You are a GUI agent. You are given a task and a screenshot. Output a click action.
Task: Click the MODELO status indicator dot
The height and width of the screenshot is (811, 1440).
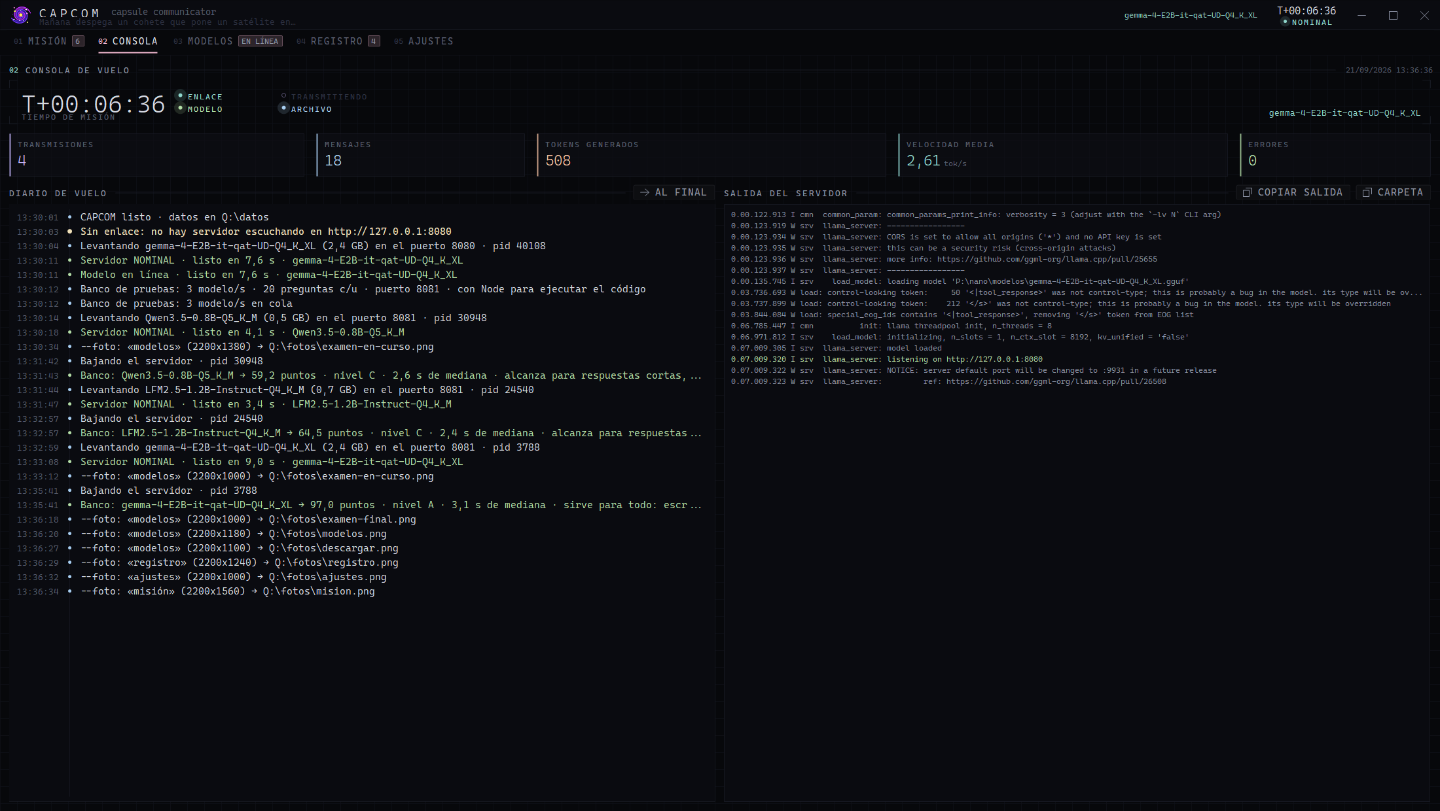[181, 108]
